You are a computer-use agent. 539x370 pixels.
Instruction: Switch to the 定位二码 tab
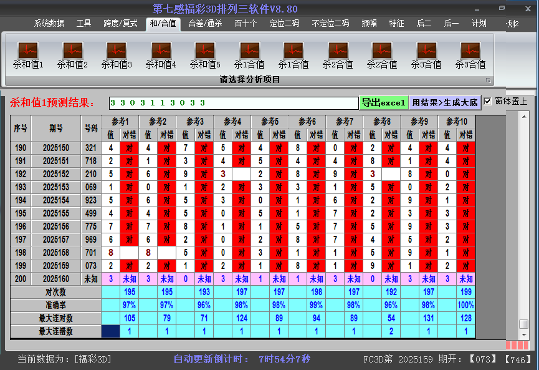[x=284, y=24]
